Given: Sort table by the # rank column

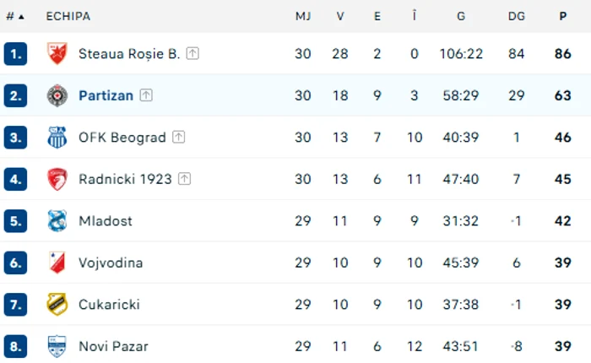Looking at the screenshot, I should click(x=15, y=16).
